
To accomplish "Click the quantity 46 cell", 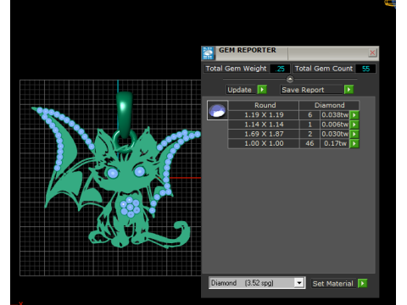I will [x=309, y=143].
